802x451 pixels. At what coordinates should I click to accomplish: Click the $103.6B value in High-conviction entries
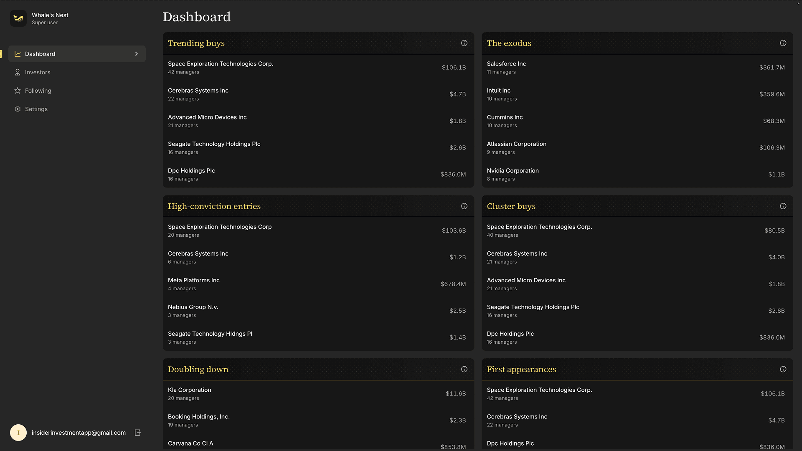[454, 231]
